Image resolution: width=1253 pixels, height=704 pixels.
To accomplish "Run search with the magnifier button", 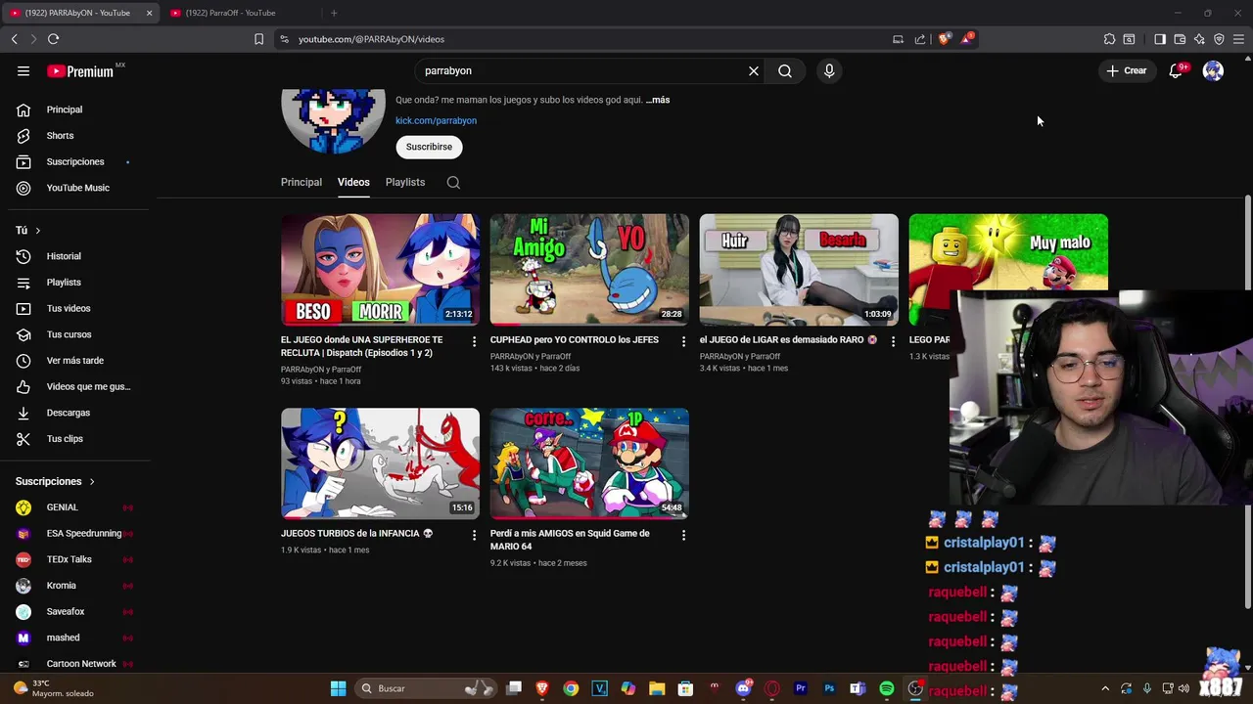I will 785,70.
